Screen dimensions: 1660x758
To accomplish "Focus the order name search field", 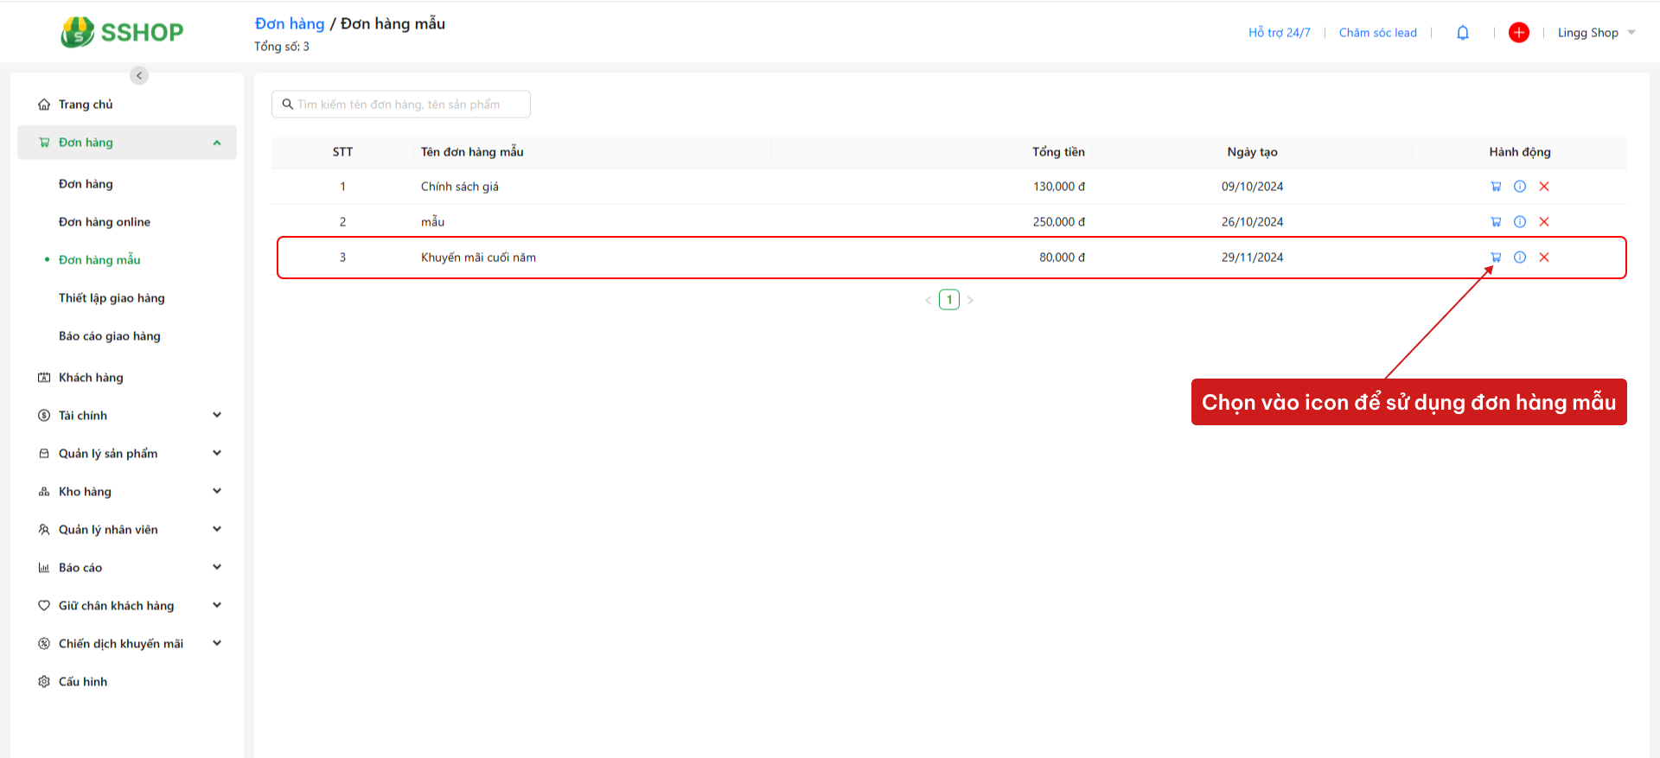I will coord(401,105).
